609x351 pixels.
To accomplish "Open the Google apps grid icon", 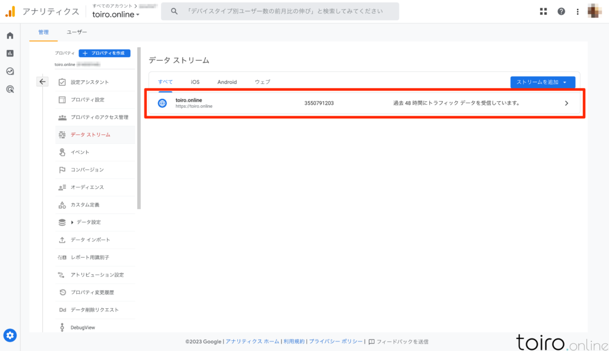I will (x=544, y=12).
